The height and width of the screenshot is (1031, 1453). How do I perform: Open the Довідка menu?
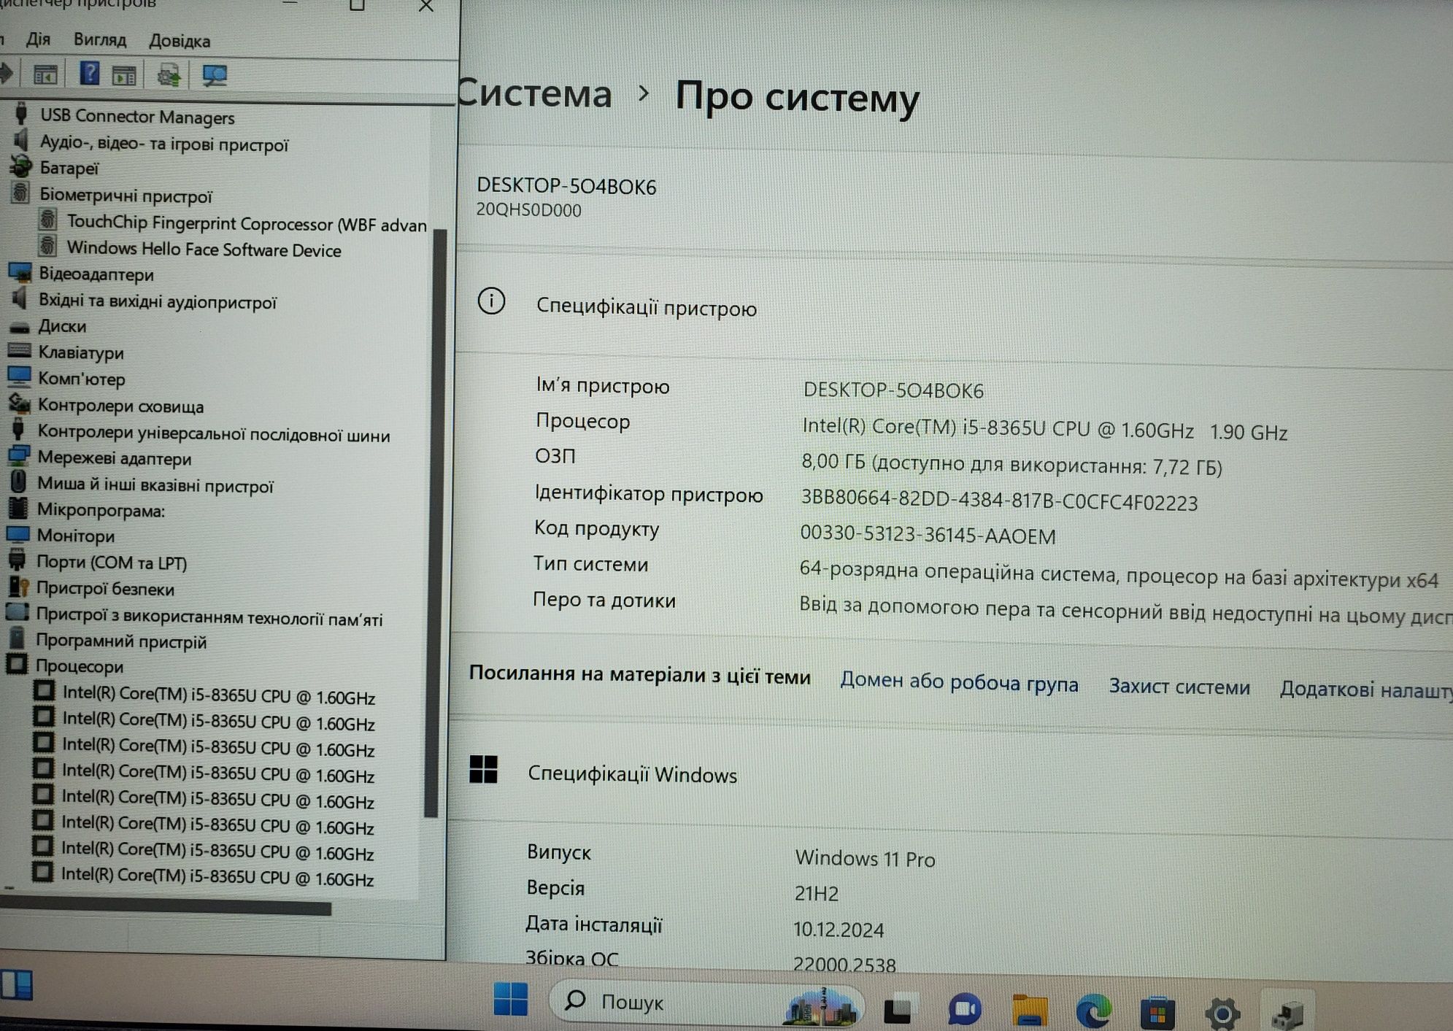[x=180, y=41]
